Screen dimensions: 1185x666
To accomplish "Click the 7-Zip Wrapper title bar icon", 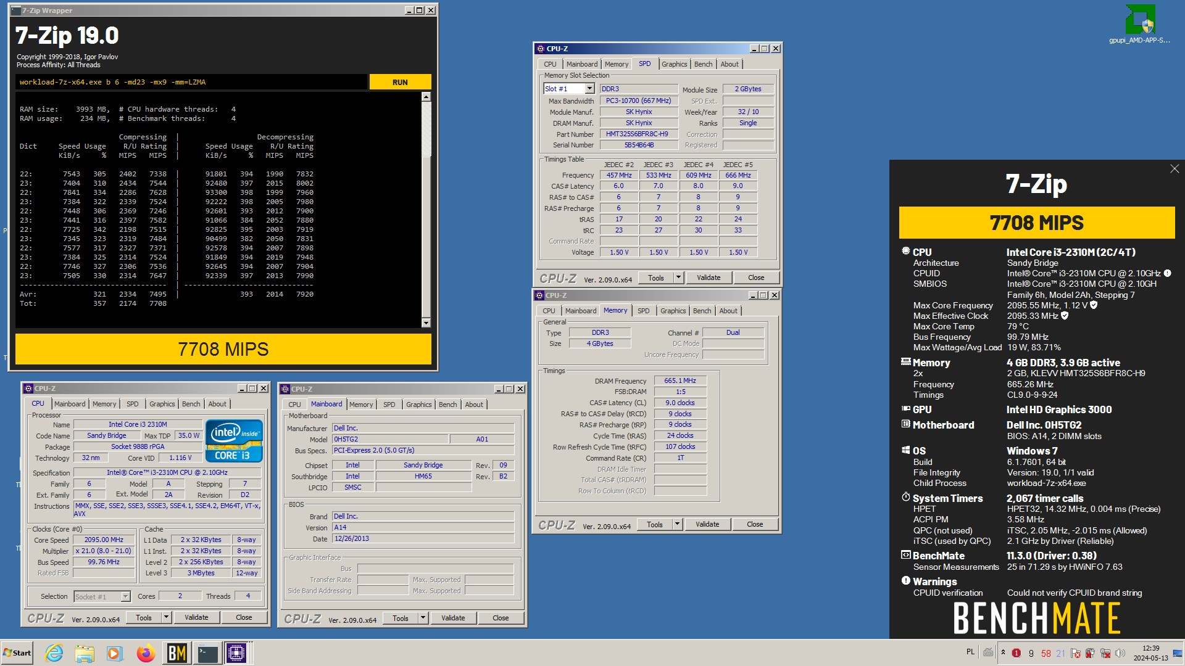I will (x=16, y=10).
